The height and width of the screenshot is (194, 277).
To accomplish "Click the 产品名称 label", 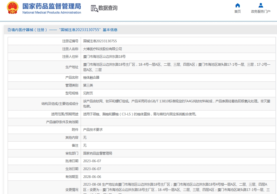I will tap(72, 78).
